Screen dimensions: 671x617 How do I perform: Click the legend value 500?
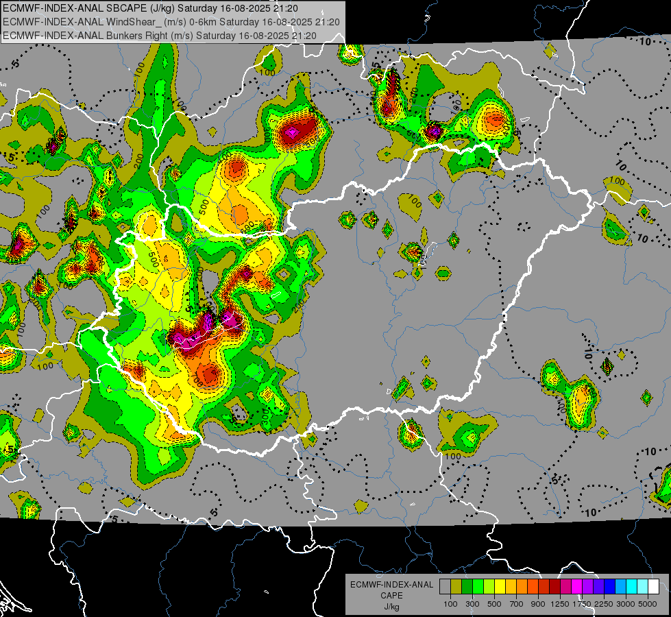coord(494,604)
